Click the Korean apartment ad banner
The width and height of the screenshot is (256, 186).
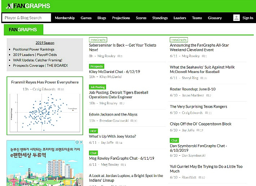point(45,163)
